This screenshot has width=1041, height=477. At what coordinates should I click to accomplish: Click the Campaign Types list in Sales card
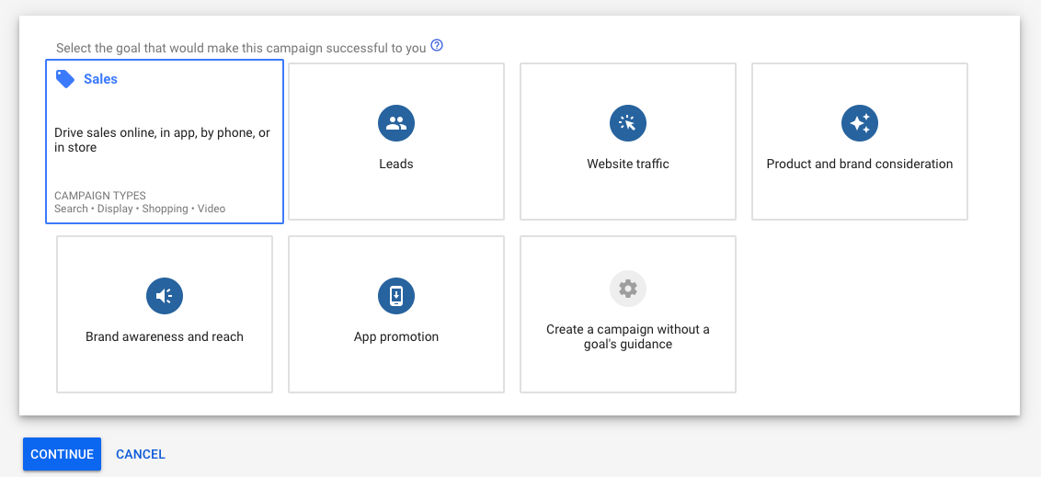click(x=140, y=209)
